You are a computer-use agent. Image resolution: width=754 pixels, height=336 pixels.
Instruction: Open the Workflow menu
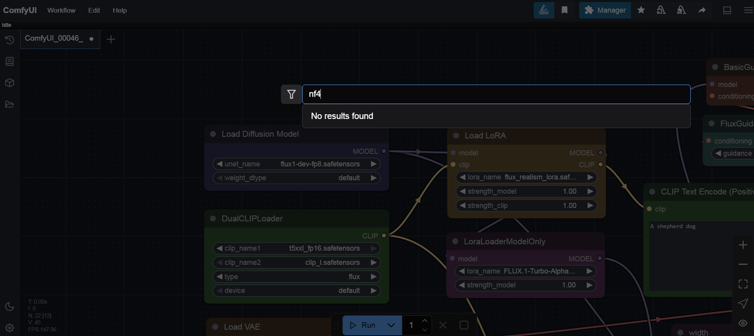[x=61, y=10]
